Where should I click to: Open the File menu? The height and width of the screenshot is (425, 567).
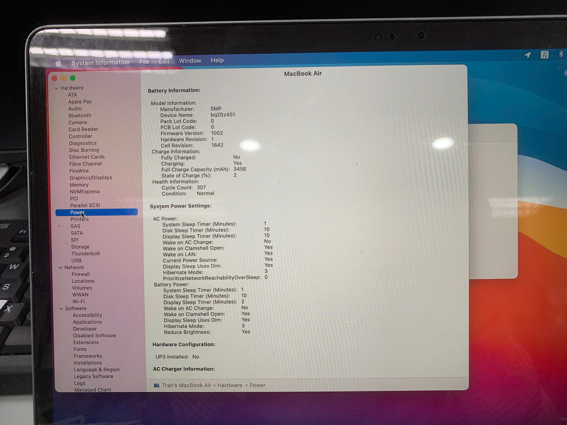point(144,62)
